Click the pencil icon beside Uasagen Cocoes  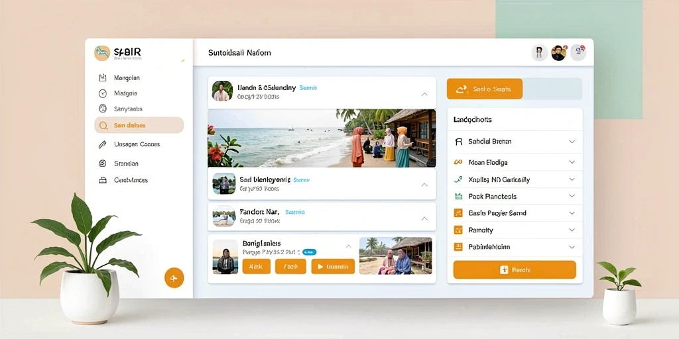coord(103,144)
